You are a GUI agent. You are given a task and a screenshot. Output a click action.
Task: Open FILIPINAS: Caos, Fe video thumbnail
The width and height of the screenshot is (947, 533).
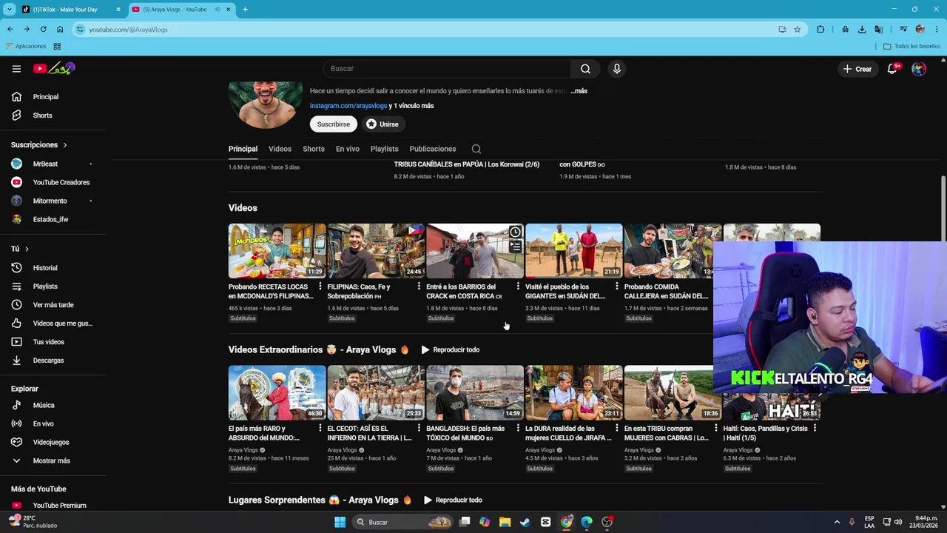click(x=376, y=251)
